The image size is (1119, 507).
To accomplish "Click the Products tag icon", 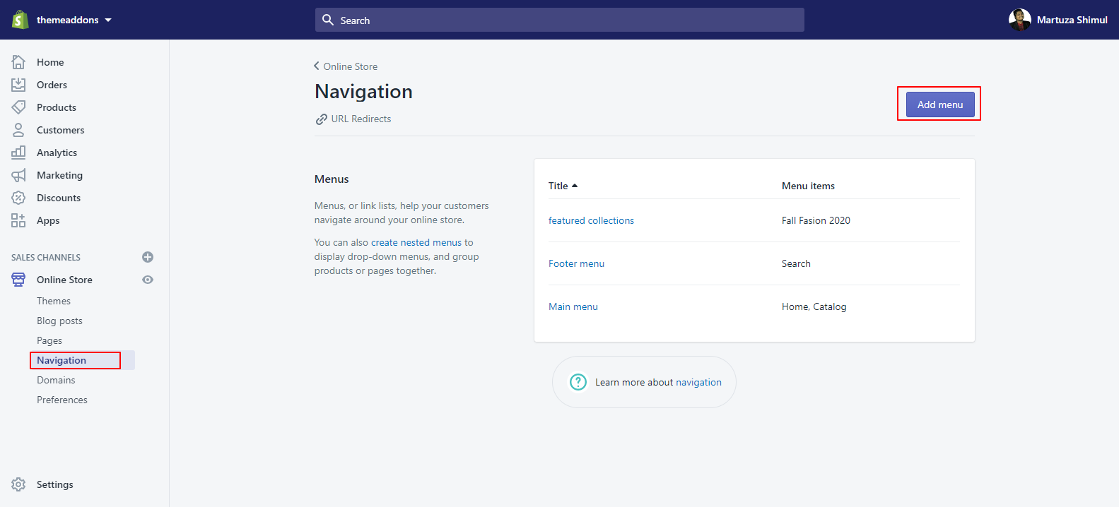I will 18,107.
